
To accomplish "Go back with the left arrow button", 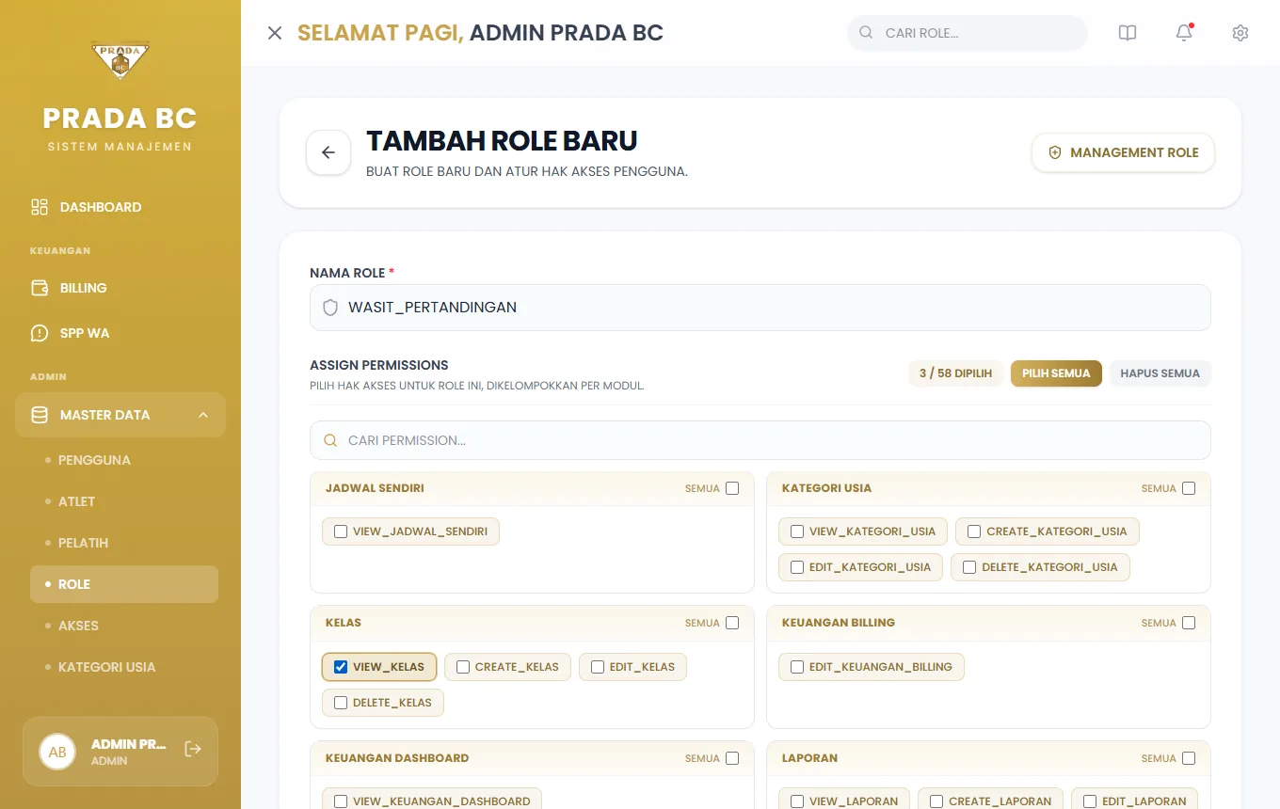I will pyautogui.click(x=328, y=152).
